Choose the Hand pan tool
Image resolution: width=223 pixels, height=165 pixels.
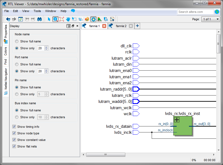(x=68, y=19)
